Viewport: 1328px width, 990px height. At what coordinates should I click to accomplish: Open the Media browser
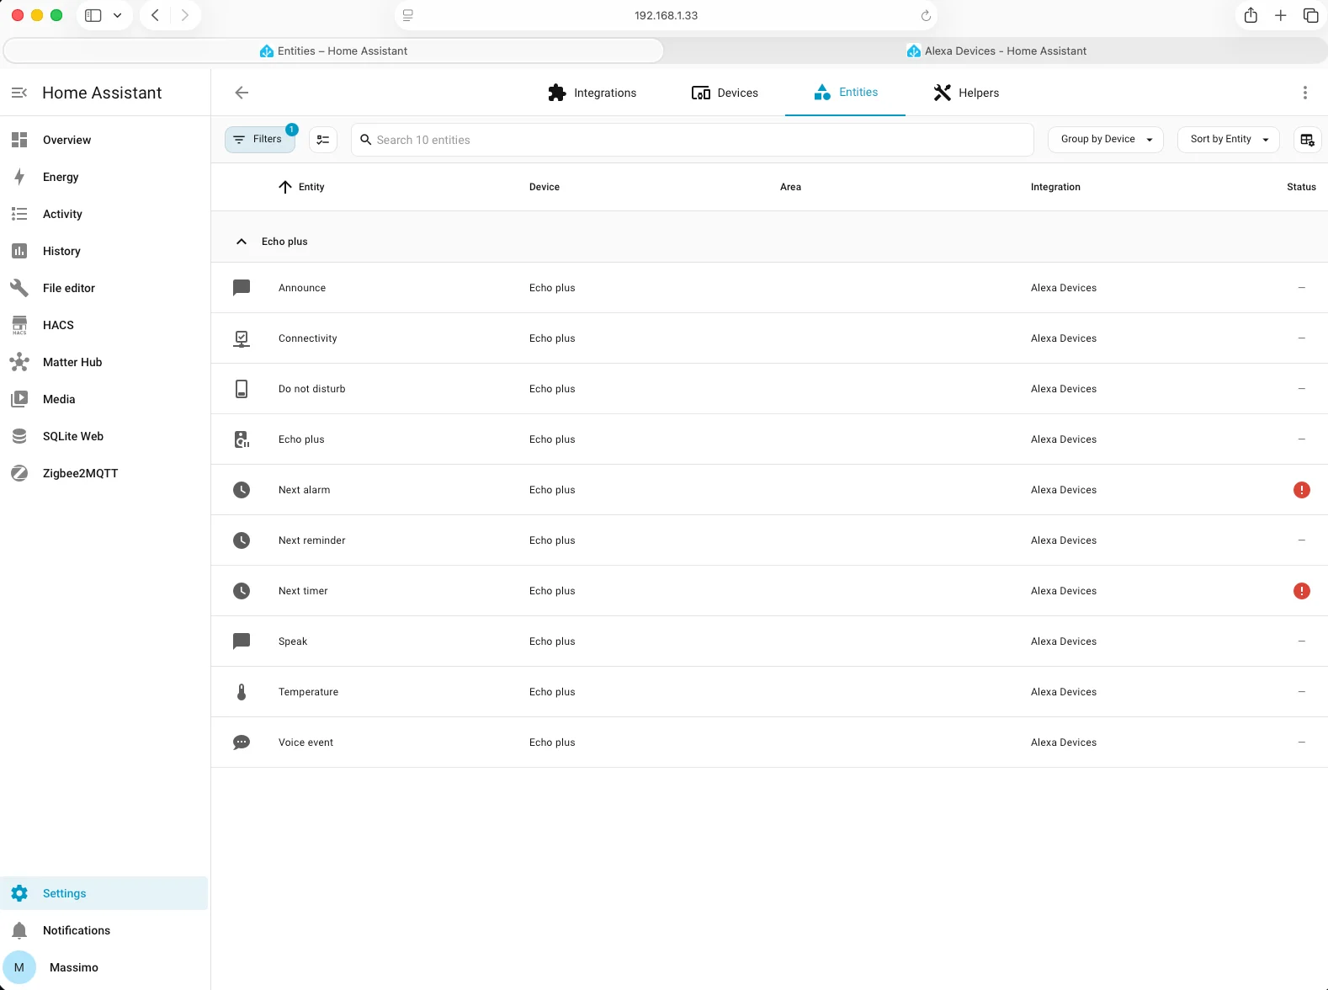point(104,399)
